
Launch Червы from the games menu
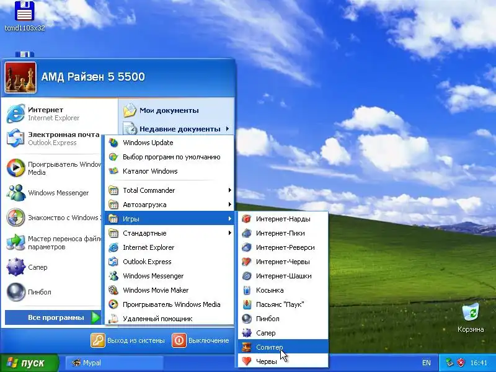[x=283, y=361]
